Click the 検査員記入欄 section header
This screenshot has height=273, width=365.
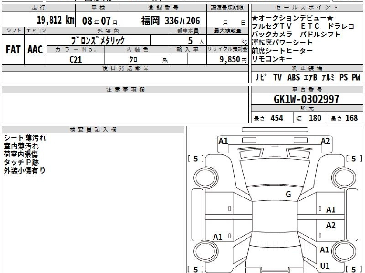[x=93, y=130]
